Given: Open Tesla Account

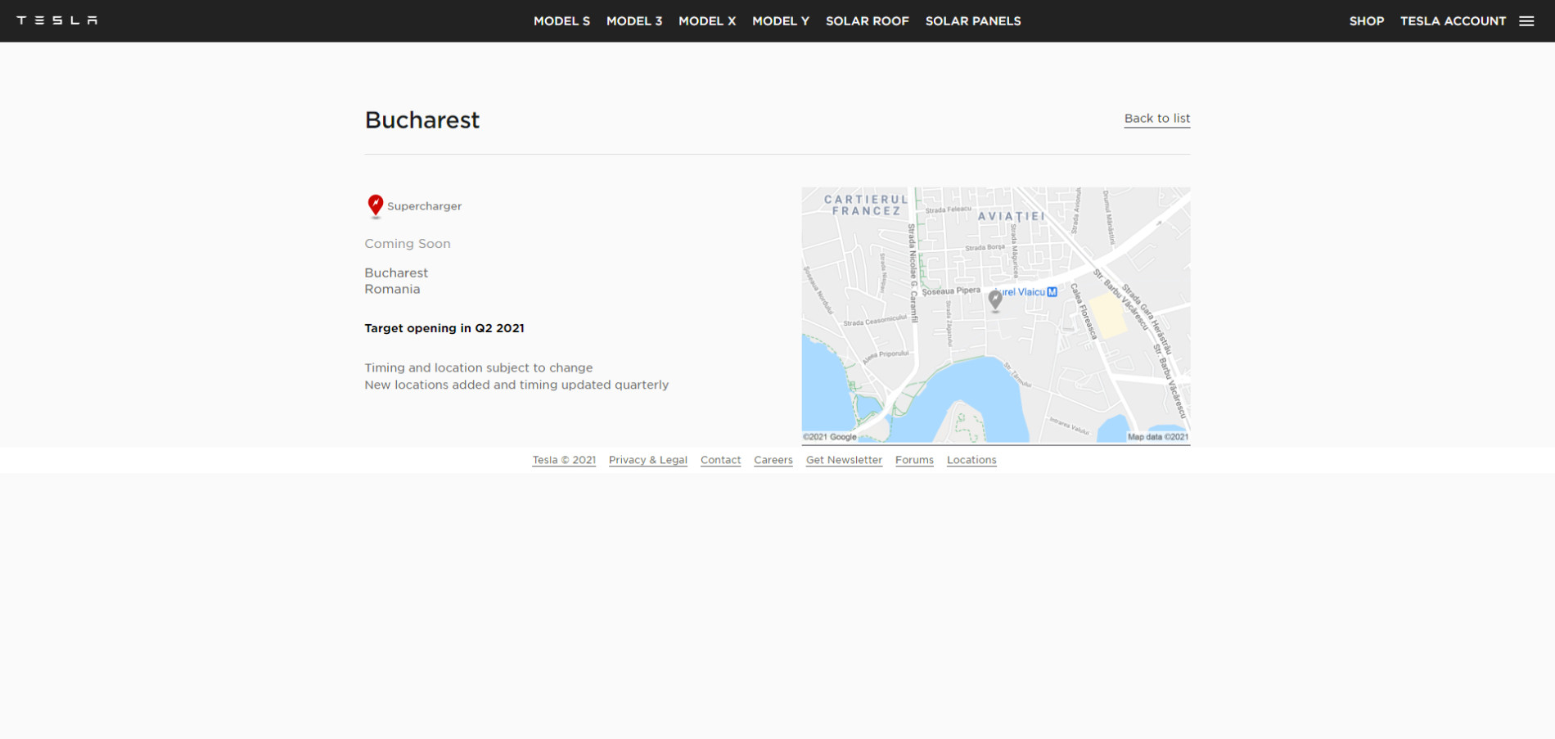Looking at the screenshot, I should click(x=1453, y=21).
